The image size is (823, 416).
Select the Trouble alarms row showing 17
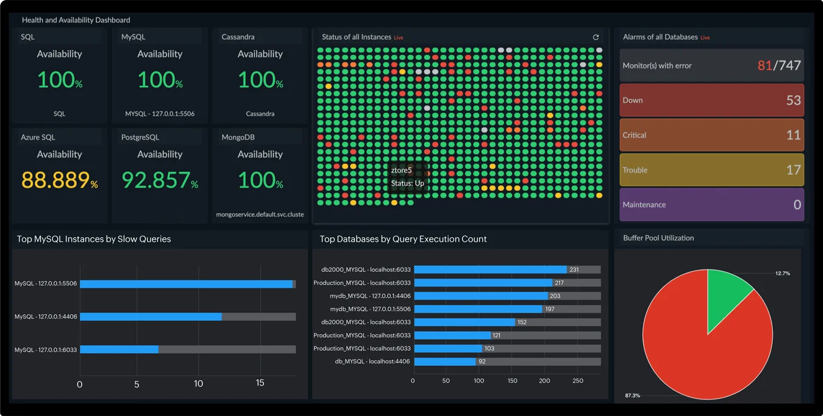(712, 170)
